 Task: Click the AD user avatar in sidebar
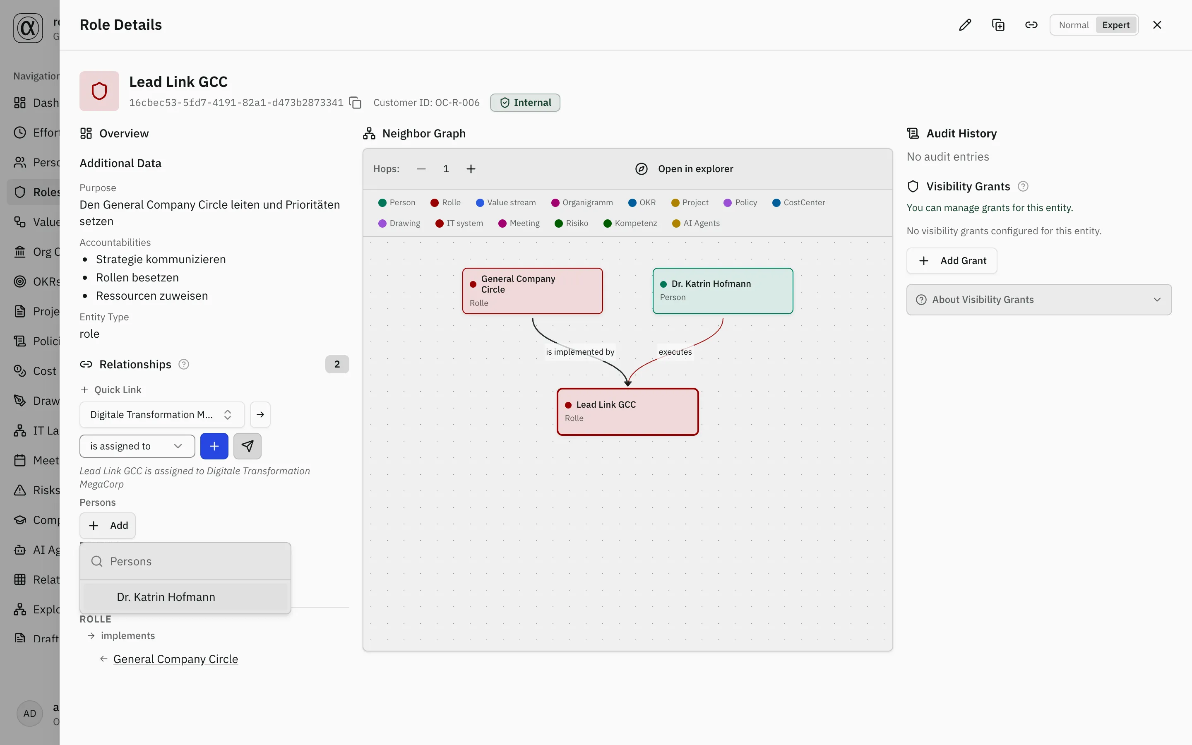[x=29, y=713]
